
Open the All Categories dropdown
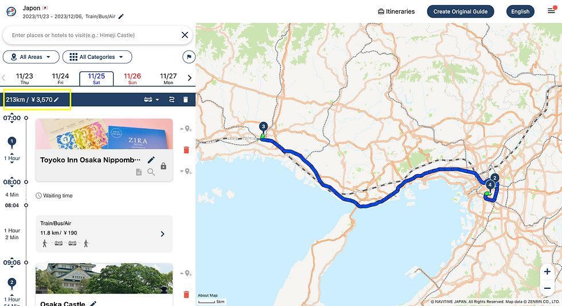click(97, 57)
